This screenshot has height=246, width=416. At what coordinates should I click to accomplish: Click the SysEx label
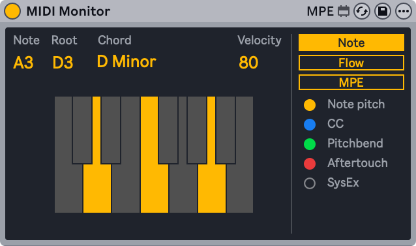[343, 183]
